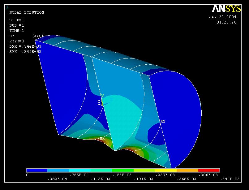The height and width of the screenshot is (190, 249).
Task: Click the legend value '.115E-03'
Action: pyautogui.click(x=100, y=179)
